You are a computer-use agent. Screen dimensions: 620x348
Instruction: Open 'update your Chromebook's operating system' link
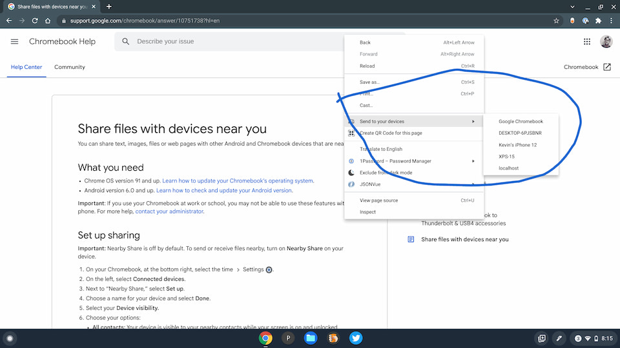238,180
